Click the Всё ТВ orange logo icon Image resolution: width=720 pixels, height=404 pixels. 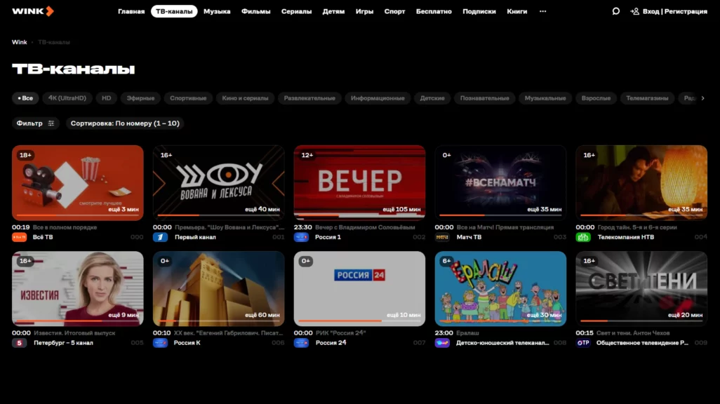(x=19, y=237)
